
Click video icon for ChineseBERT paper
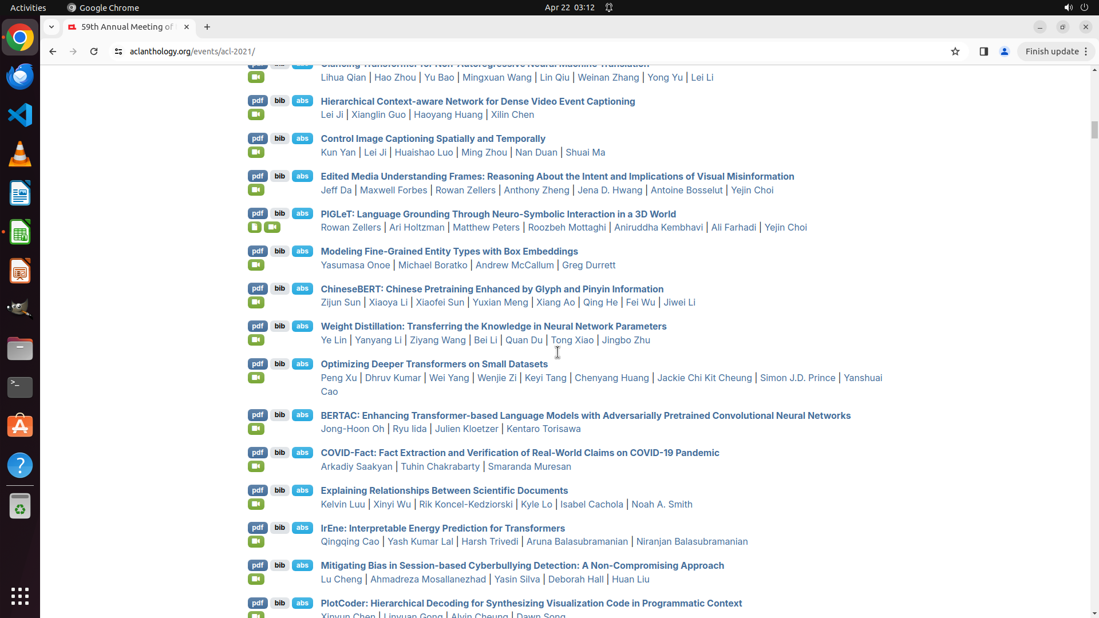point(256,302)
